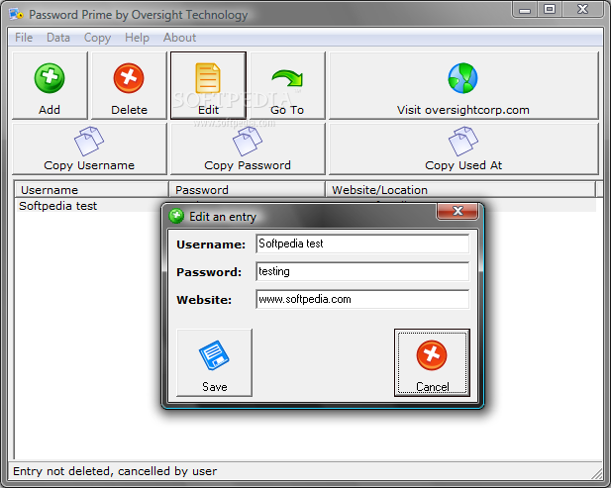Close the Edit an entry dialog
The image size is (611, 488).
click(x=458, y=212)
